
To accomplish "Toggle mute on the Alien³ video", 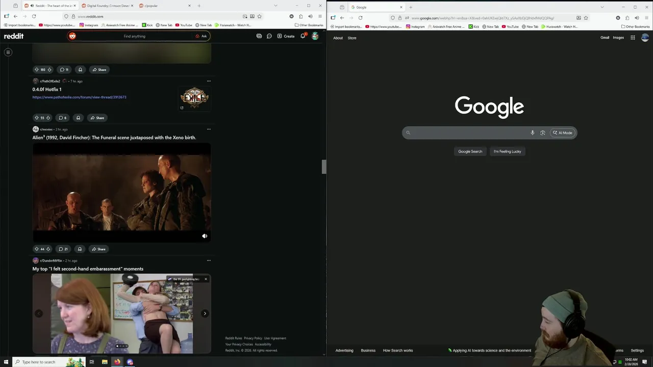I will tap(205, 236).
